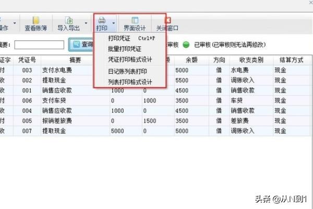This screenshot has height=209, width=313.
Task: Select voucher number 002 cell
Action: pyautogui.click(x=27, y=80)
